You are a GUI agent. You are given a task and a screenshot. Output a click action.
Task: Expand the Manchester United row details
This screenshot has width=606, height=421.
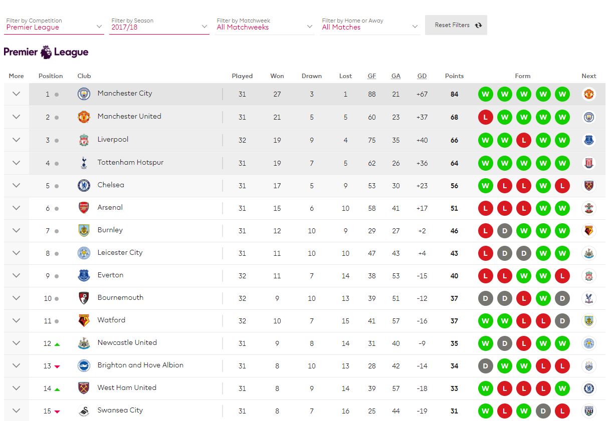click(x=16, y=117)
